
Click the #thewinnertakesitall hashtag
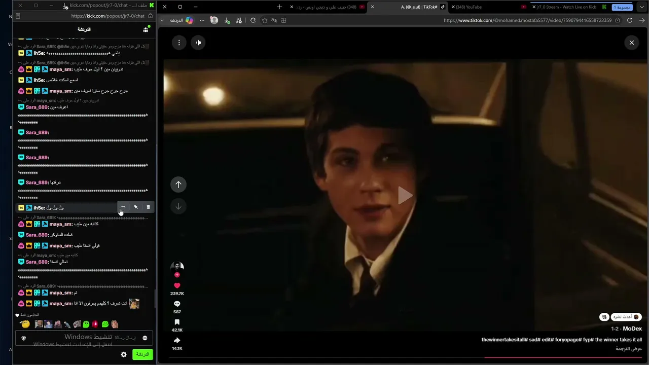(x=506, y=340)
